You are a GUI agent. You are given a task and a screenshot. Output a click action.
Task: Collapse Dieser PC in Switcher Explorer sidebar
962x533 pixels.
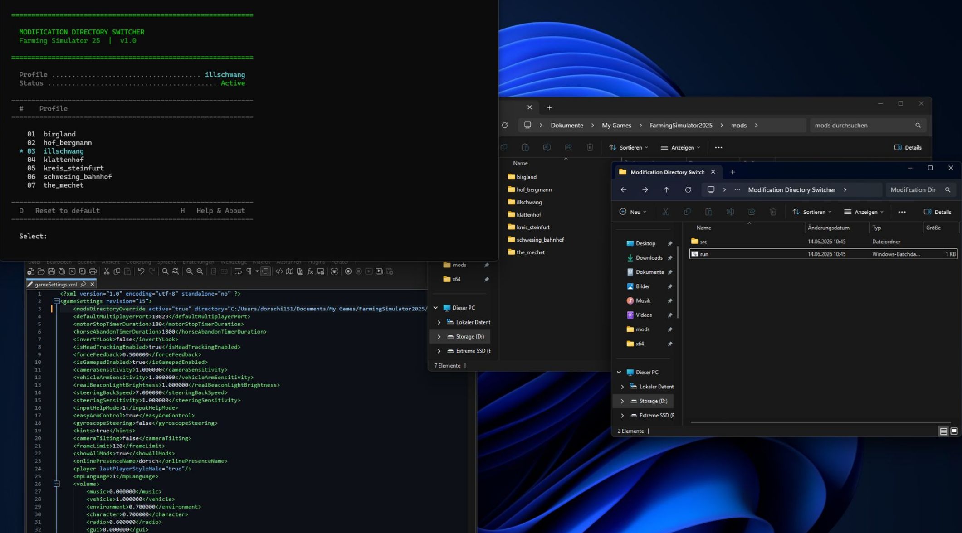(619, 373)
